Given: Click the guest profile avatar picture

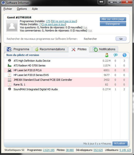Looking at the screenshot, I should (12, 26).
